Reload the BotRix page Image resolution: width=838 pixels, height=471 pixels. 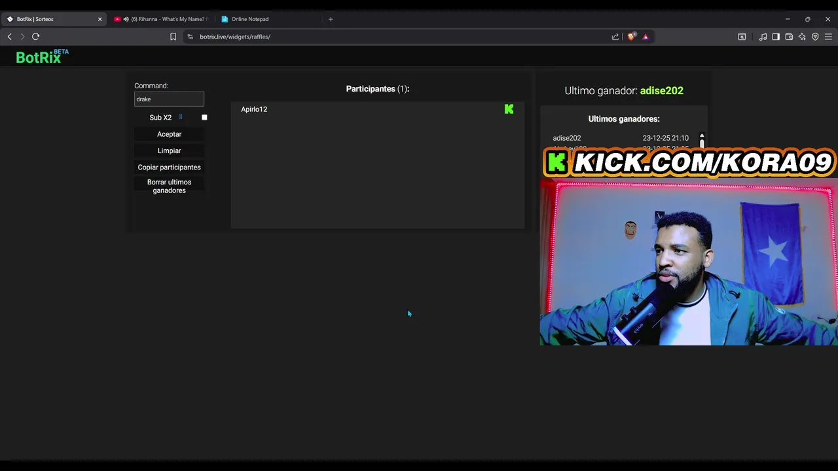tap(36, 37)
